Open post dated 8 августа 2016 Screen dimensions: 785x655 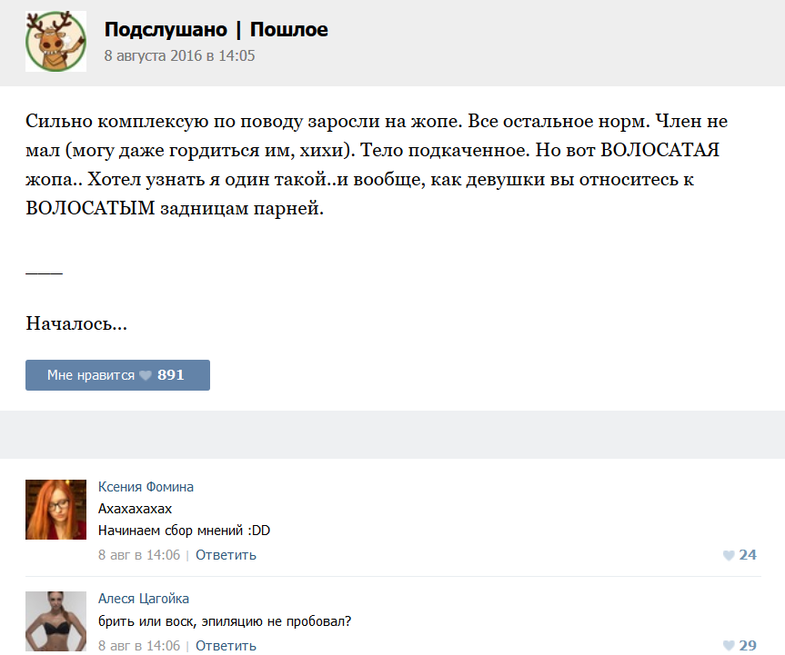tap(179, 56)
